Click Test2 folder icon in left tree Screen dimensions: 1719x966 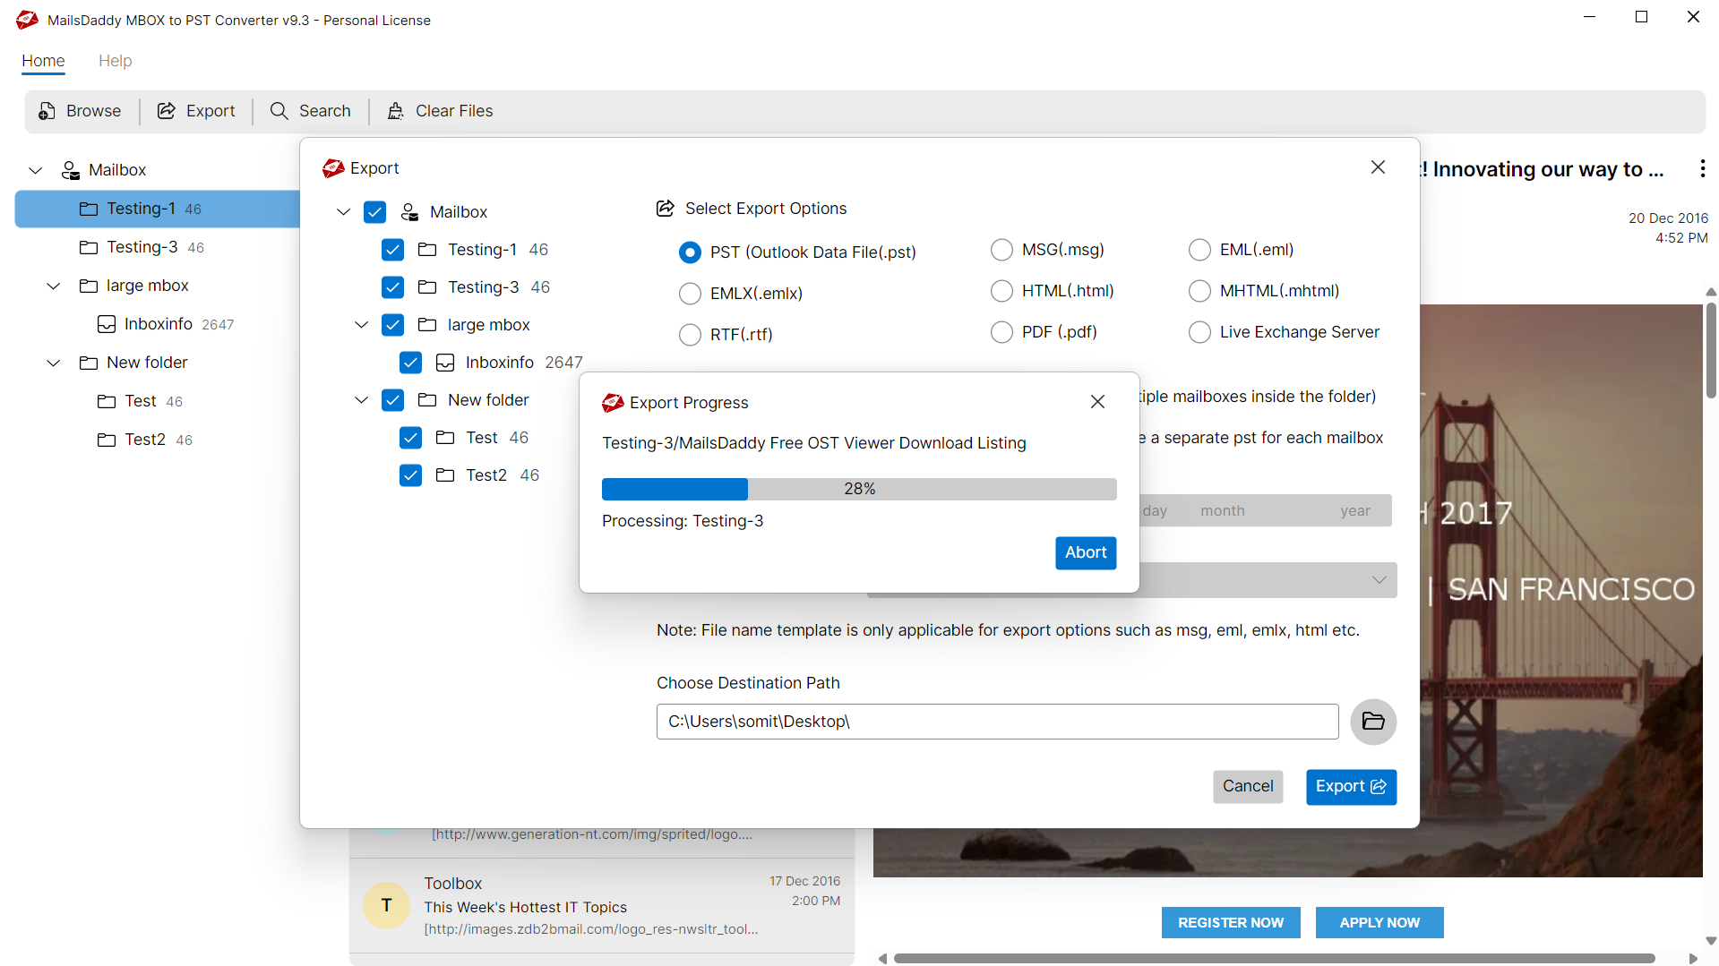click(107, 440)
